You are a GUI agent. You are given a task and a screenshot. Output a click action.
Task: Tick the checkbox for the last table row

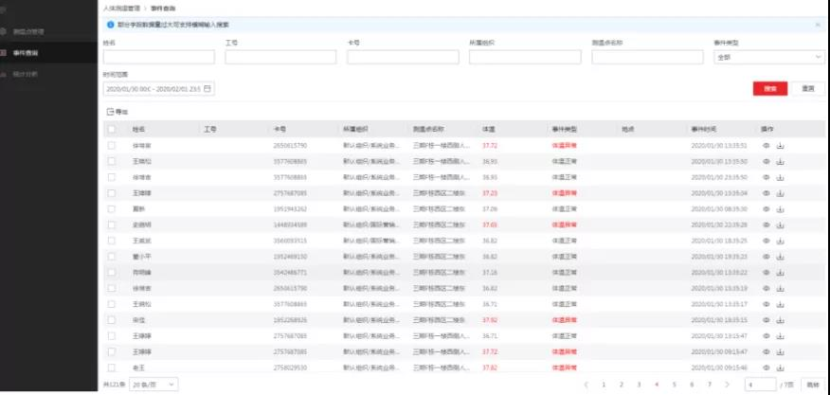(x=112, y=368)
